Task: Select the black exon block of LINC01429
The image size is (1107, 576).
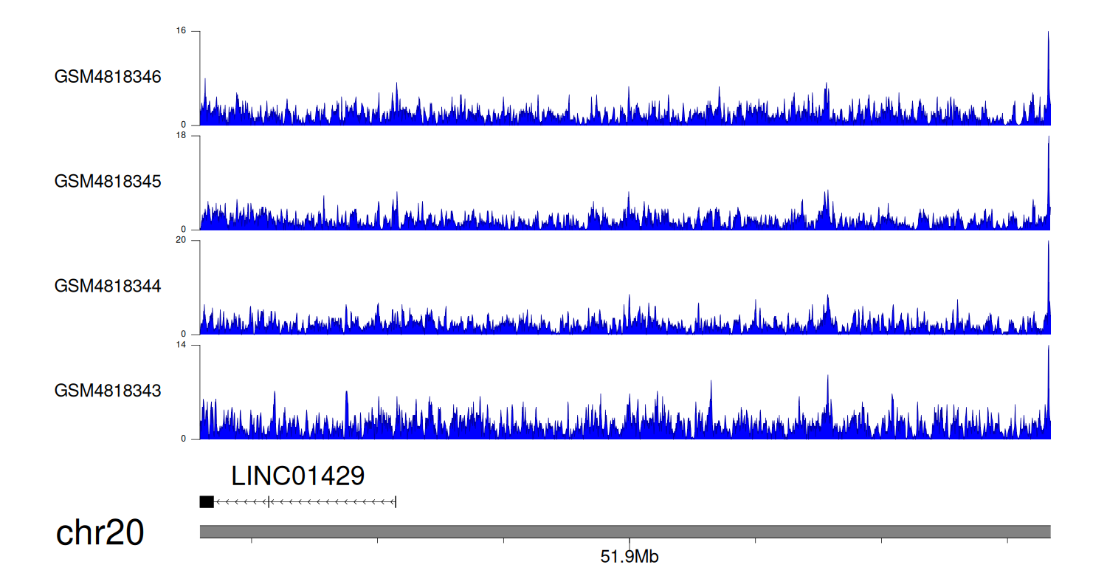Action: click(x=207, y=502)
